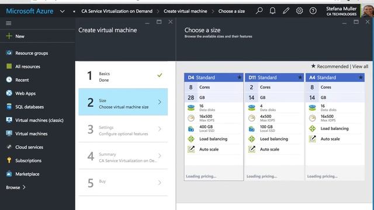
Task: Click A4 Standard Max IOPS gauge icon
Action: tap(313, 118)
